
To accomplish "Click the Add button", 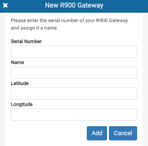I will (x=97, y=133).
